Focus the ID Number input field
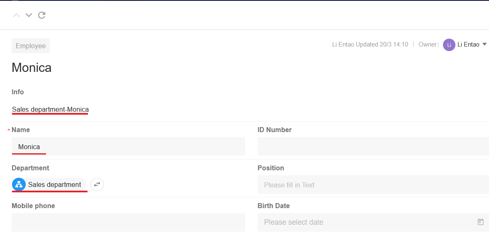Image resolution: width=489 pixels, height=248 pixels. 373,147
